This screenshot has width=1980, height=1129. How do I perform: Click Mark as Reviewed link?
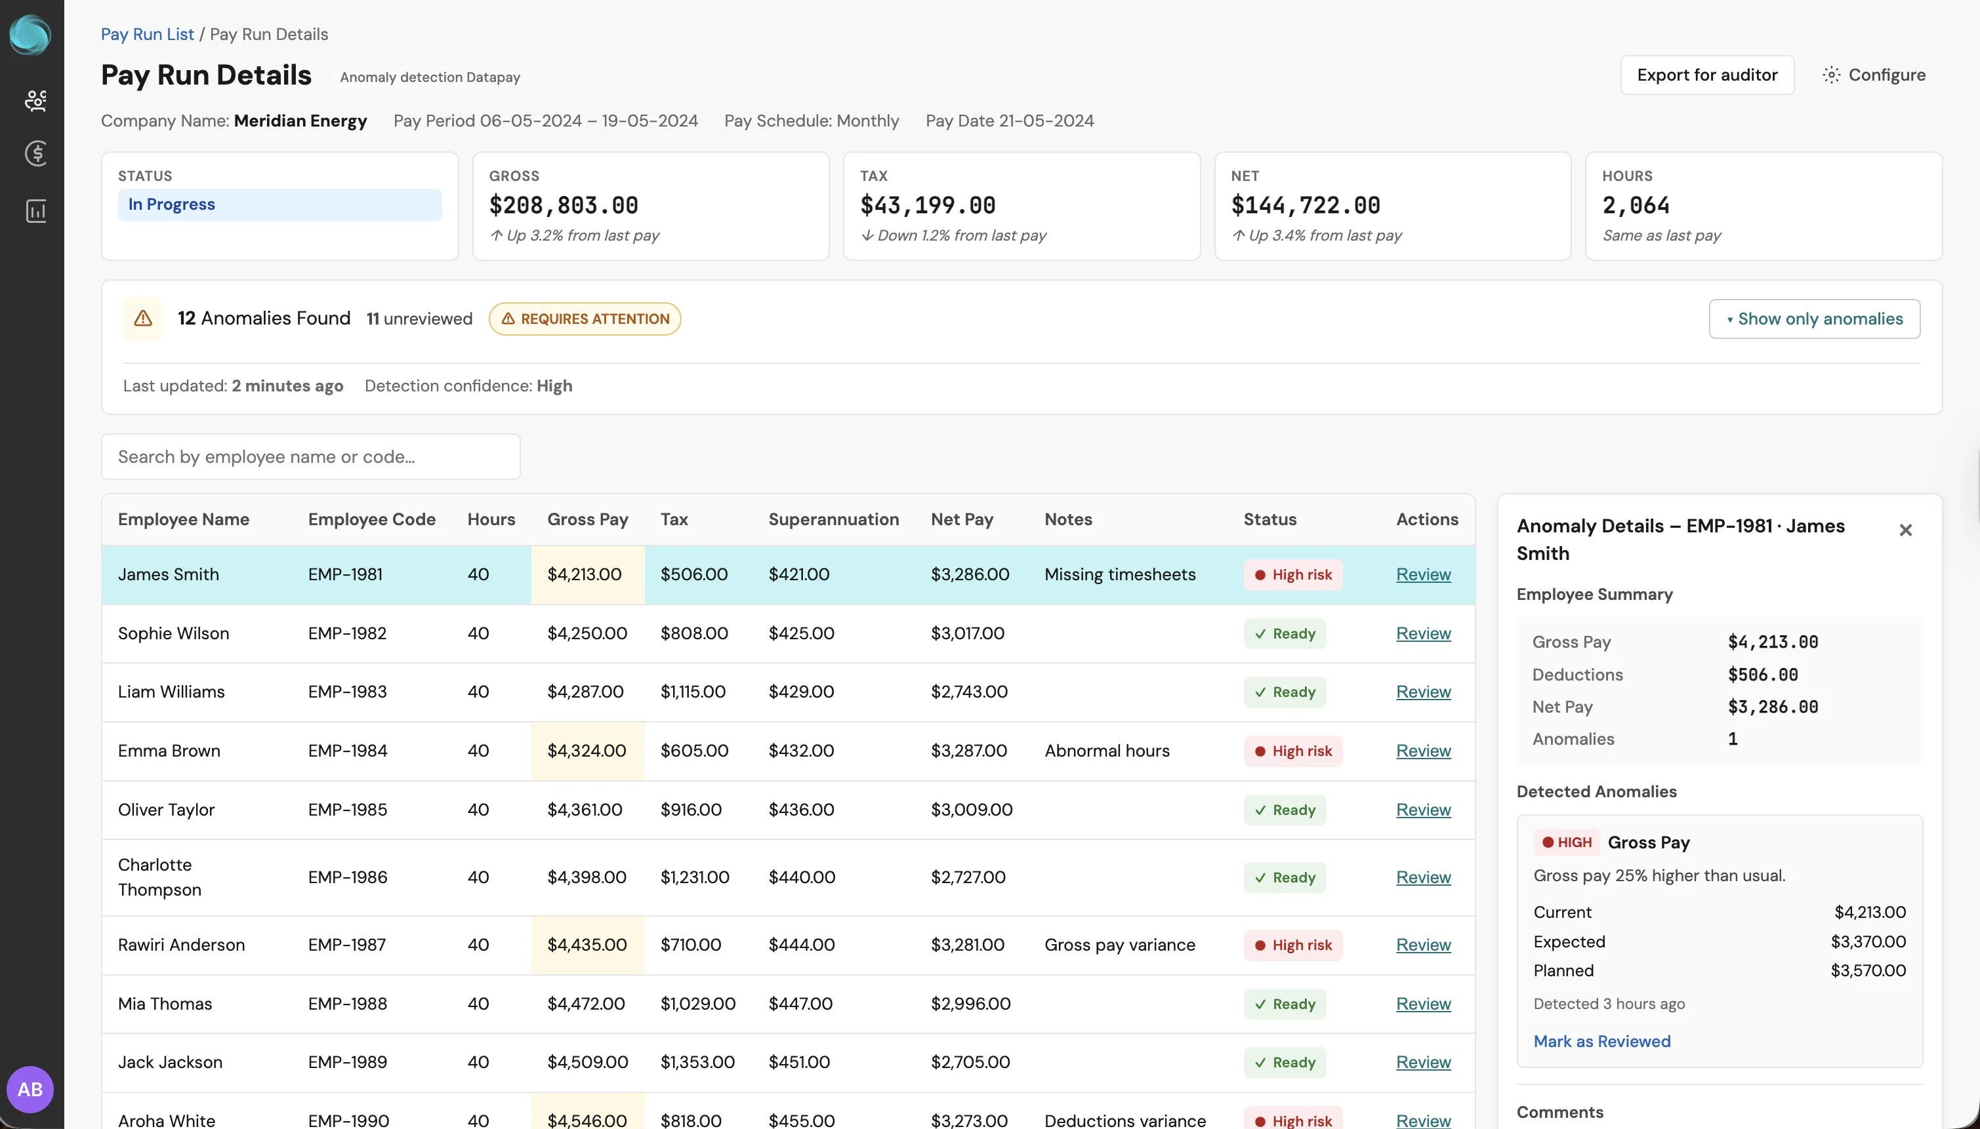1602,1041
